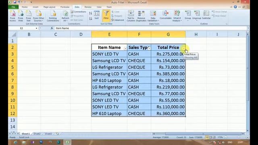Select row 13 header

coord(12,120)
